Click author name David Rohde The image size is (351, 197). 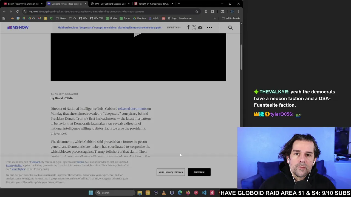64,98
